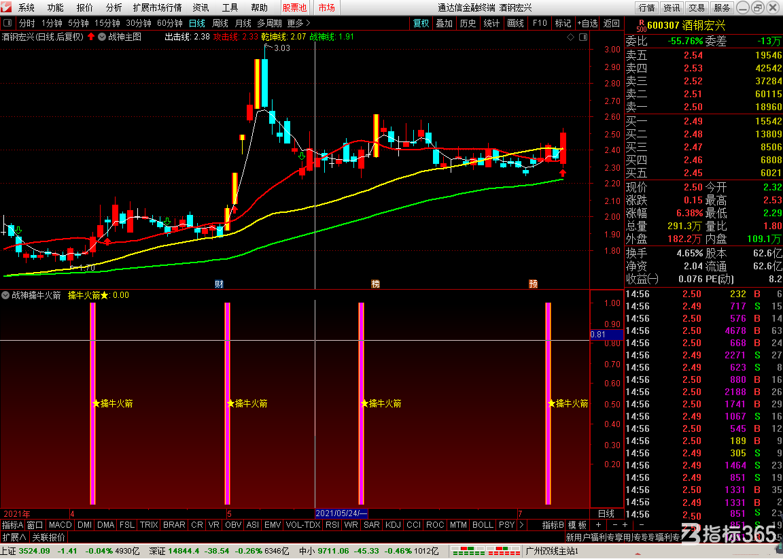Open the 战神主图 indicator dropdown circle

102,37
